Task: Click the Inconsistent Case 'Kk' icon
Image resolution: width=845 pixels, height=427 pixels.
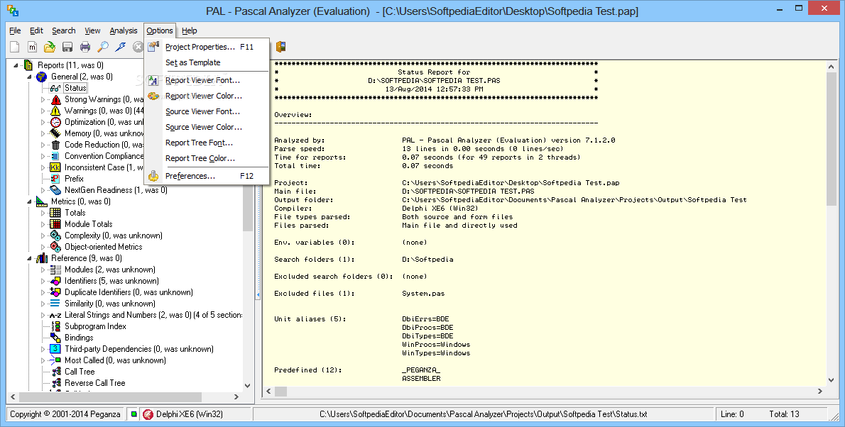Action: [x=55, y=167]
